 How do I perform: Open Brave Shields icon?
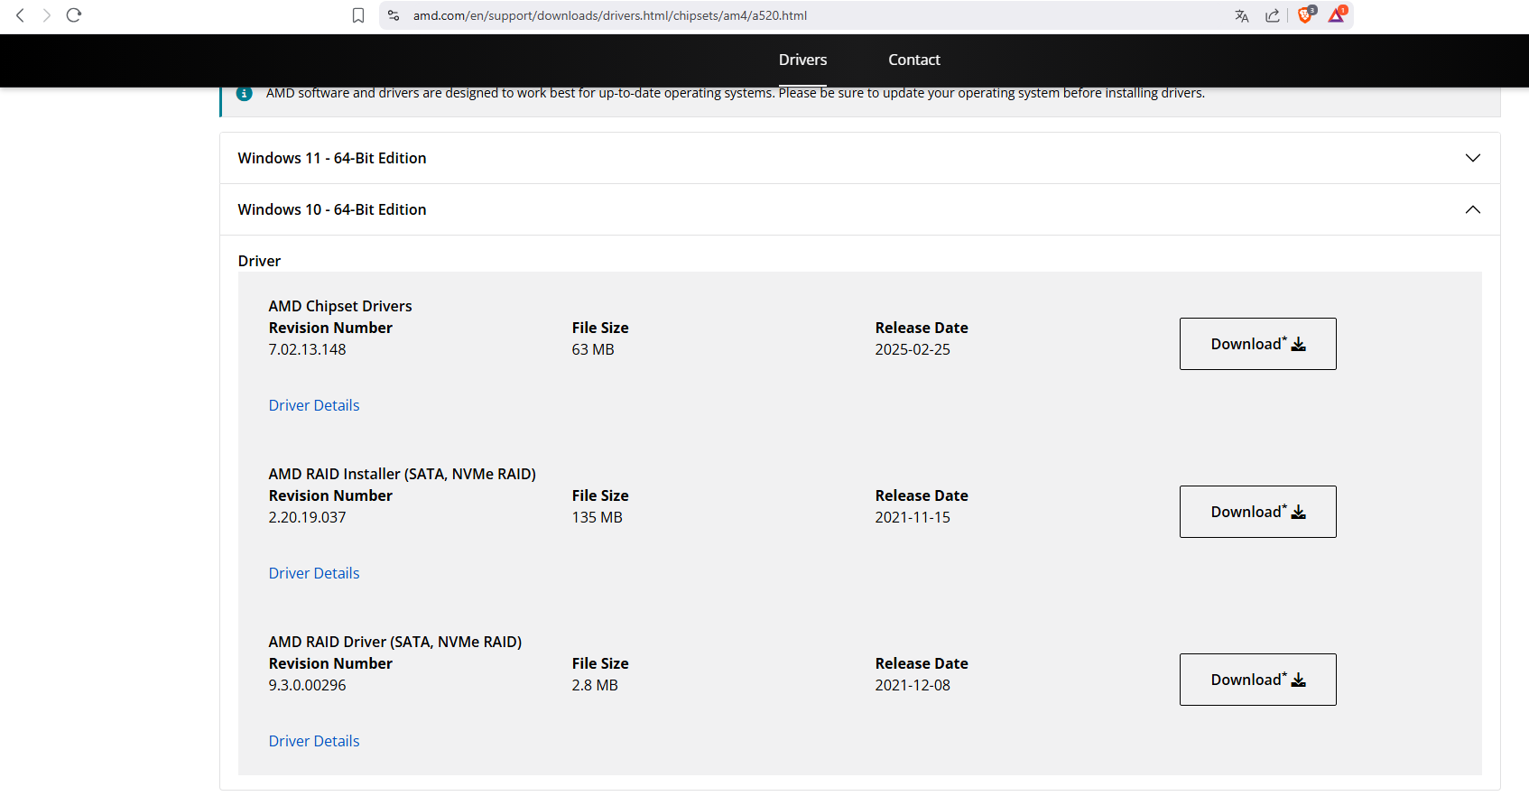(x=1305, y=14)
